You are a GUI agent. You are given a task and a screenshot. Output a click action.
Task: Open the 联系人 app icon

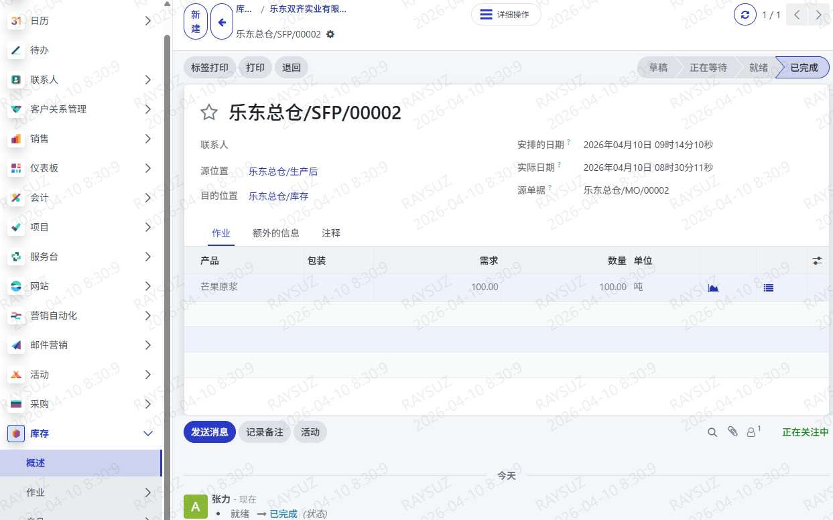(x=16, y=80)
